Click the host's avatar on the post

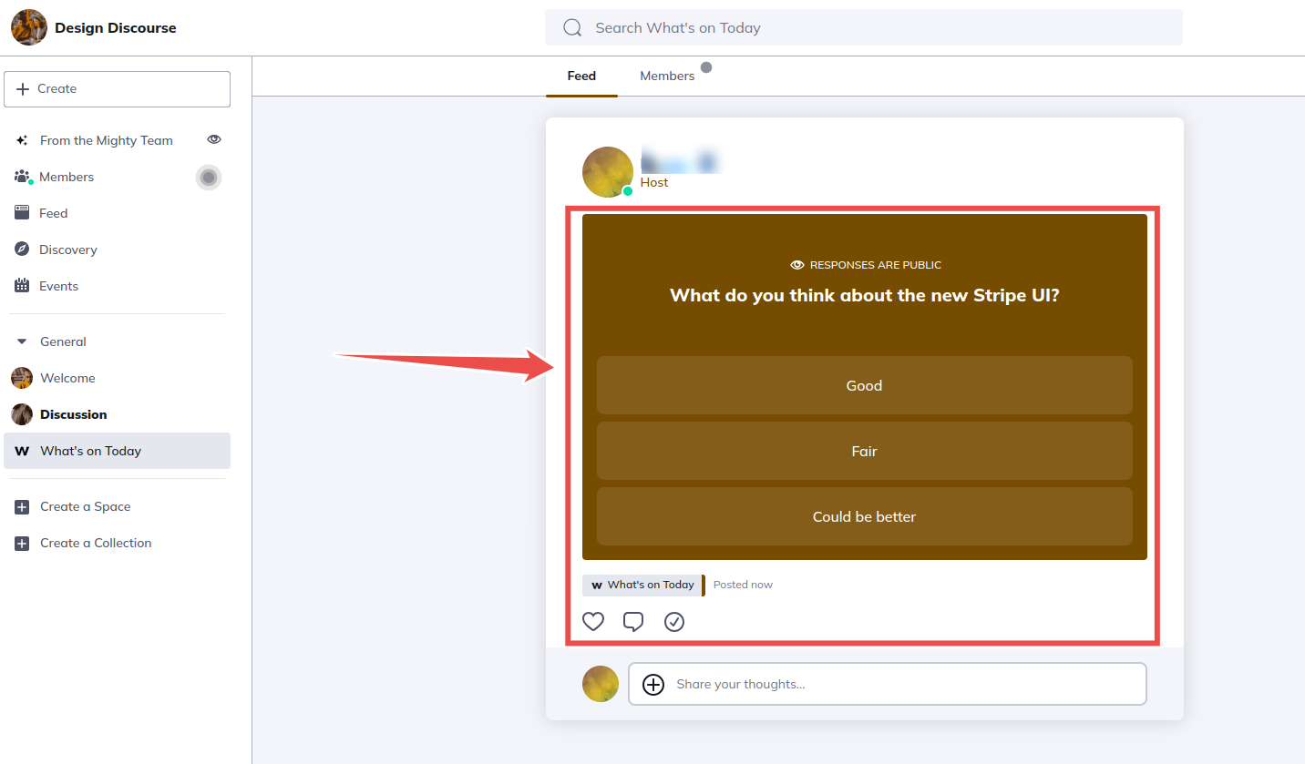click(608, 172)
